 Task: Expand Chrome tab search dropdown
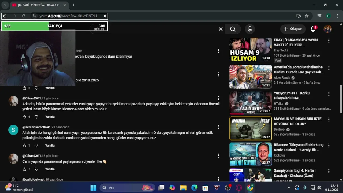point(5,5)
